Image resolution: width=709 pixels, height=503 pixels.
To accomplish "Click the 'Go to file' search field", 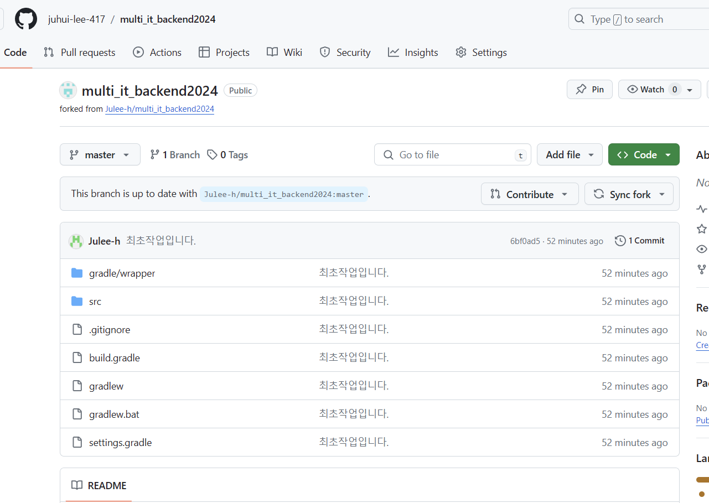I will pos(453,155).
